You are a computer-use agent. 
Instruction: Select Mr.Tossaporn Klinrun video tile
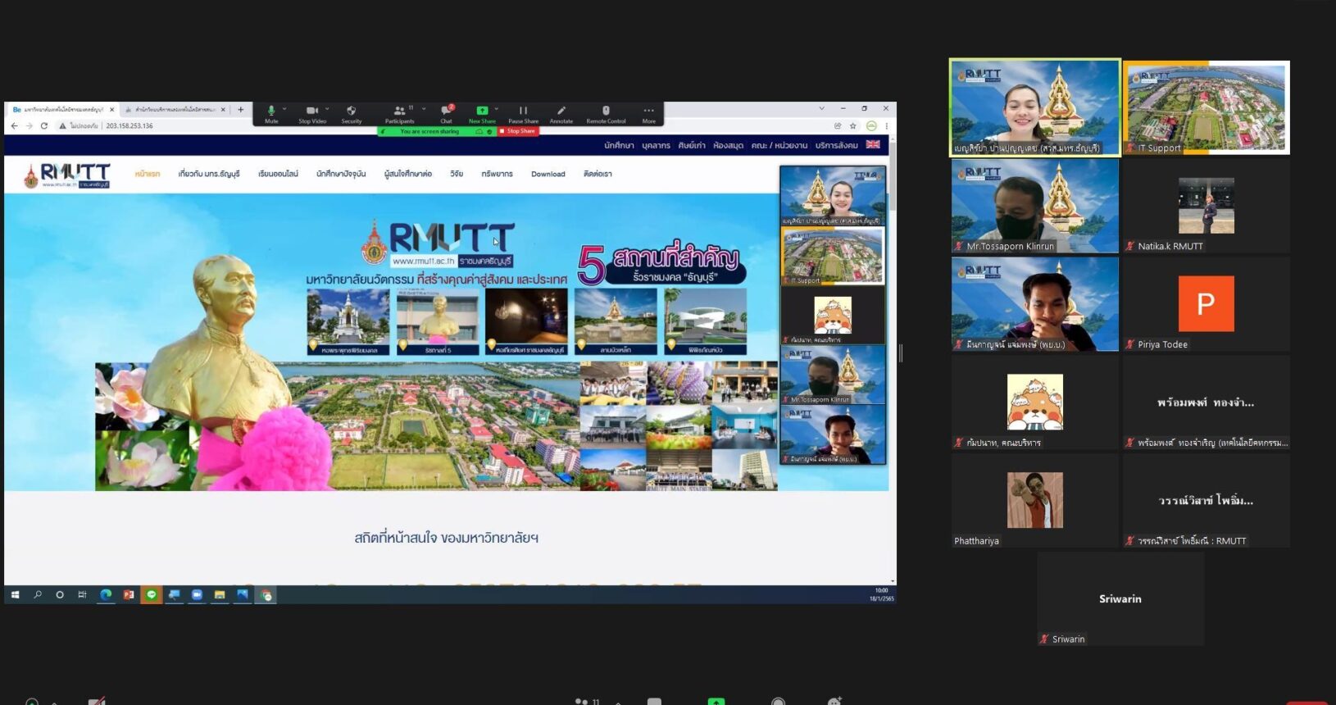point(1035,206)
